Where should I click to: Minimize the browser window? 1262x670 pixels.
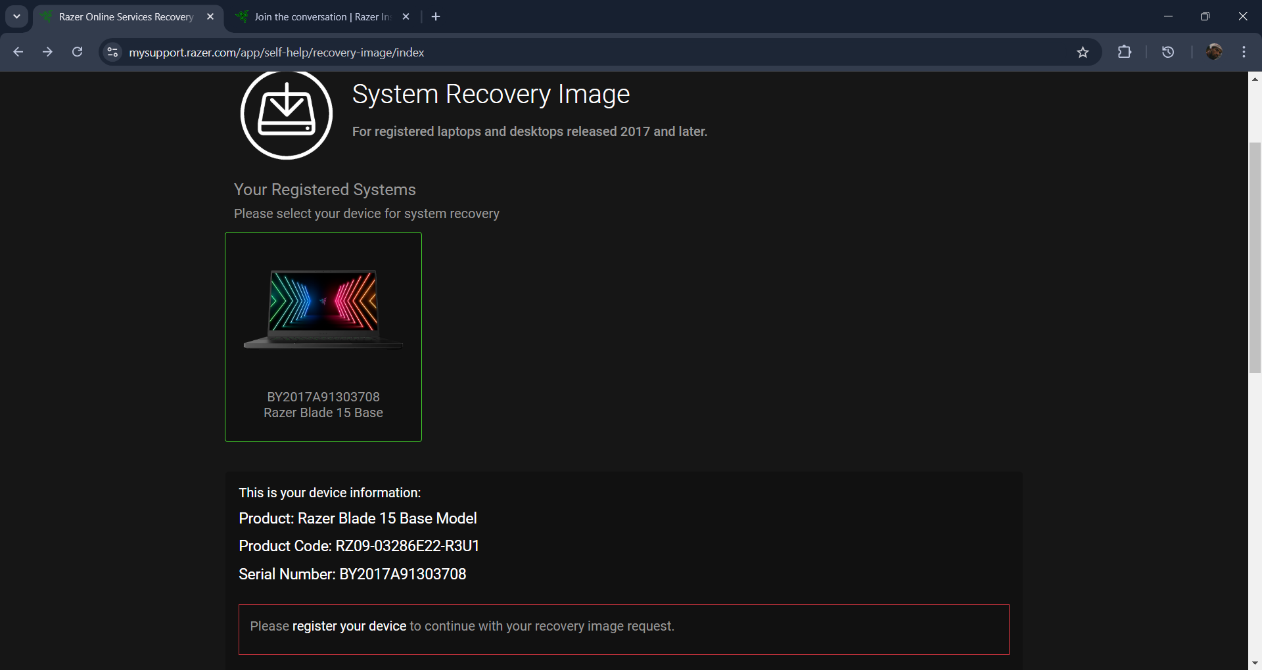[1168, 16]
